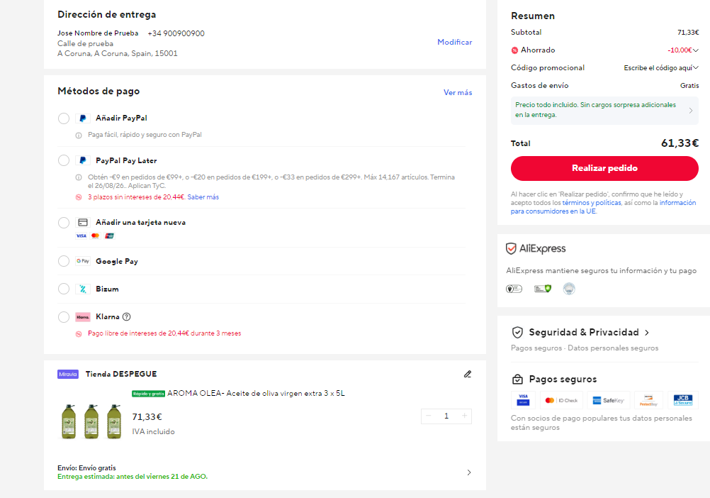Click the pink Klarna logo icon
The height and width of the screenshot is (498, 710).
(82, 316)
